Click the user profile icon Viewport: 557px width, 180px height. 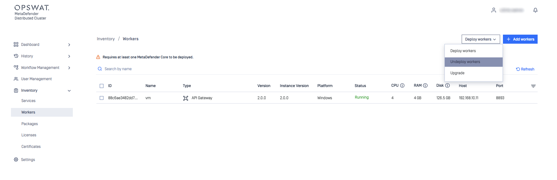pyautogui.click(x=494, y=10)
